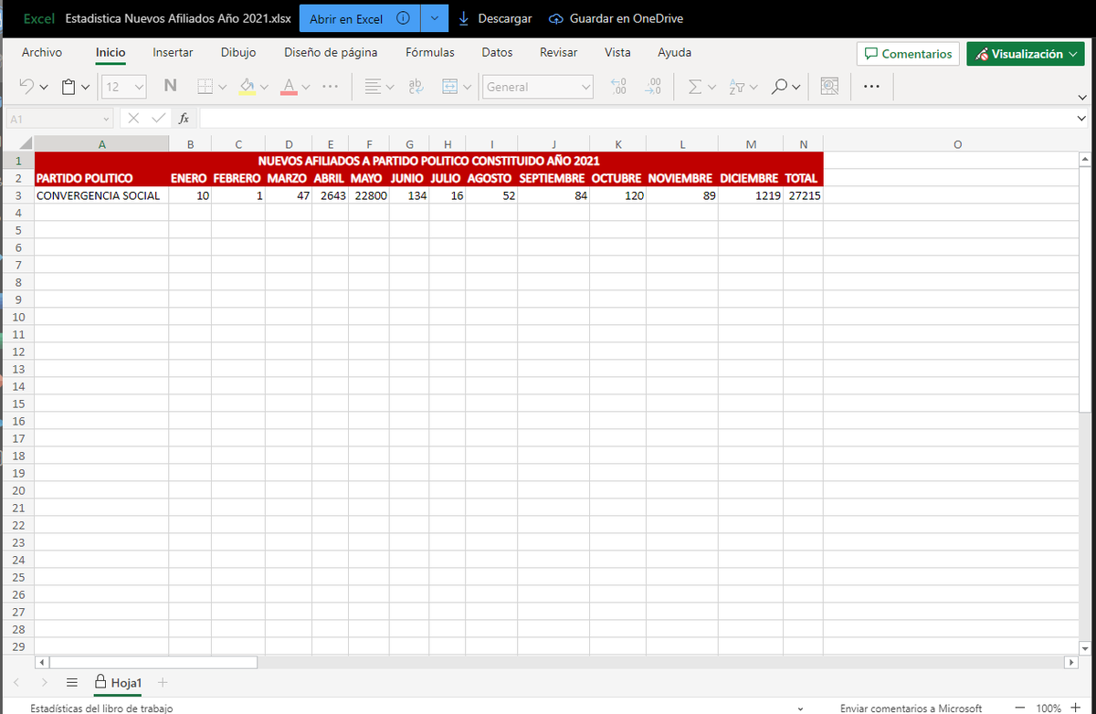This screenshot has width=1096, height=714.
Task: Click Guardar en OneDrive
Action: (x=616, y=18)
